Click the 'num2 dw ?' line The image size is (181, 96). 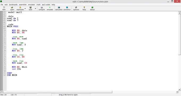click(x=13, y=20)
